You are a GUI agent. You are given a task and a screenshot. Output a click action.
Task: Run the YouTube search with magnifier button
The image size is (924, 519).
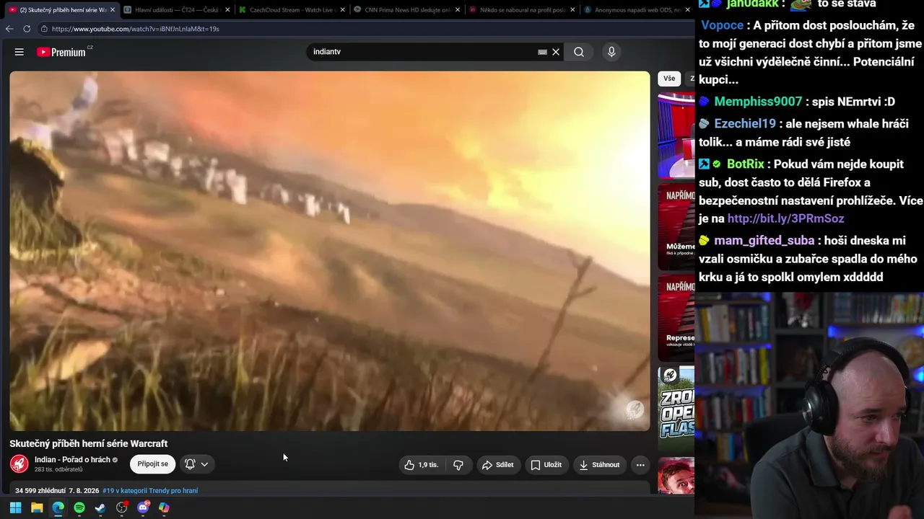tap(579, 52)
